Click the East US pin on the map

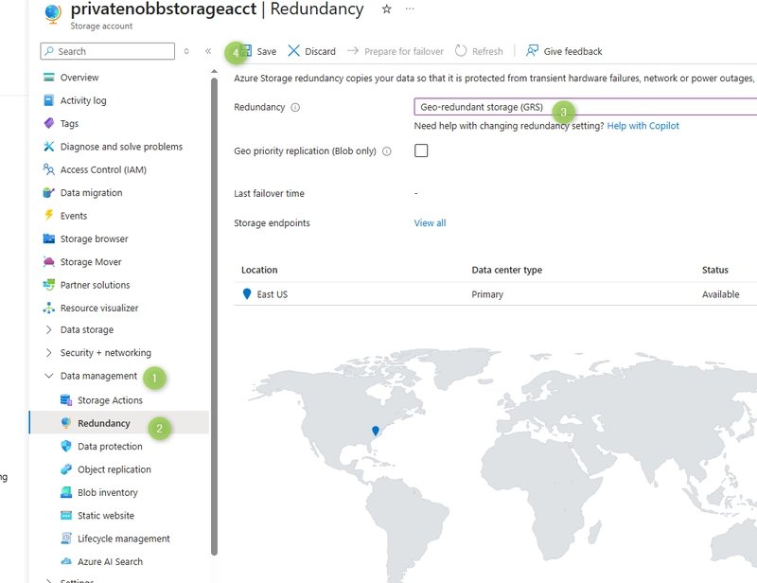pyautogui.click(x=376, y=431)
